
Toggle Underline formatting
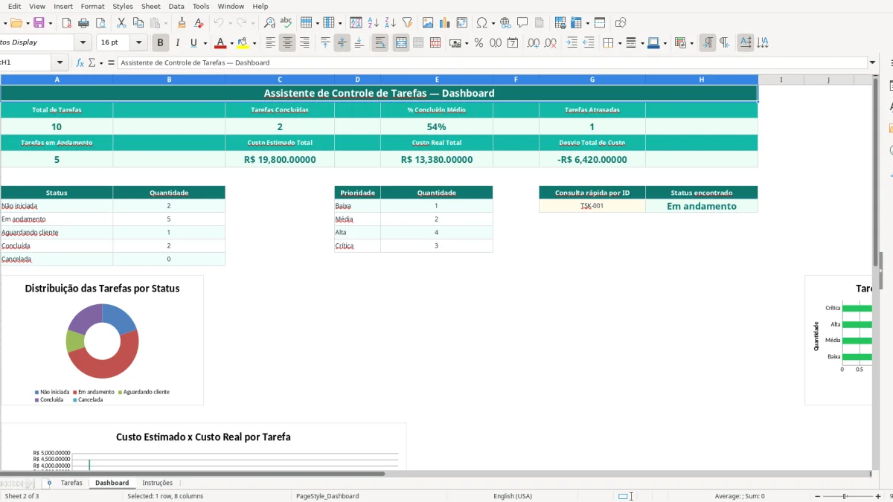(x=193, y=43)
